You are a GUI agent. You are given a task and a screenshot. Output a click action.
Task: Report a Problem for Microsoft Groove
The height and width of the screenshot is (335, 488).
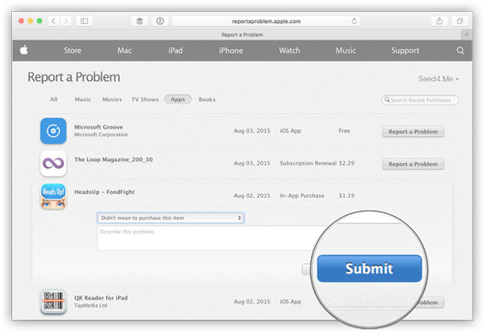coord(413,131)
